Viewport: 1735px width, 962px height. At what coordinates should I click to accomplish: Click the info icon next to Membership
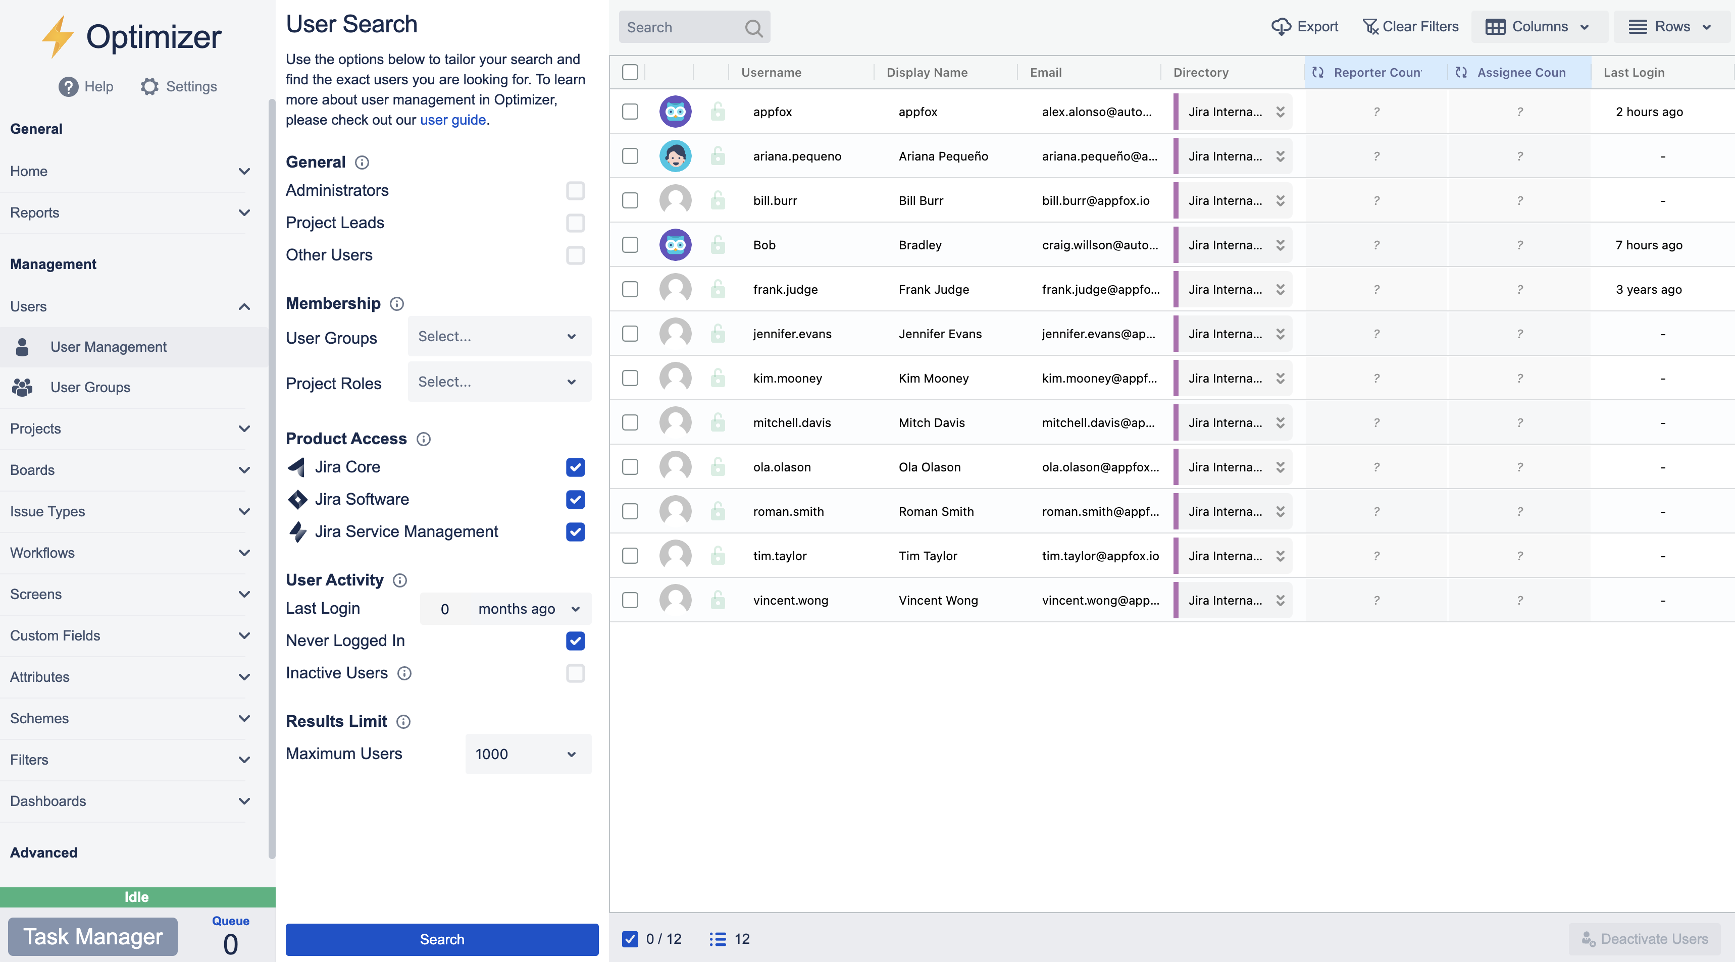tap(397, 304)
